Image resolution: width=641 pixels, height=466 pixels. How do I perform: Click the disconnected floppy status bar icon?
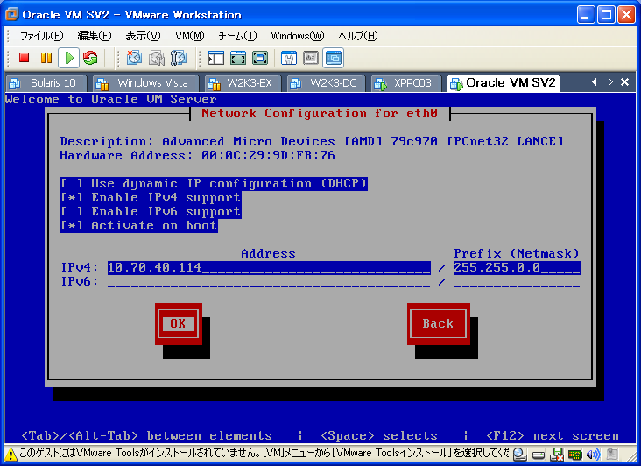tap(557, 454)
